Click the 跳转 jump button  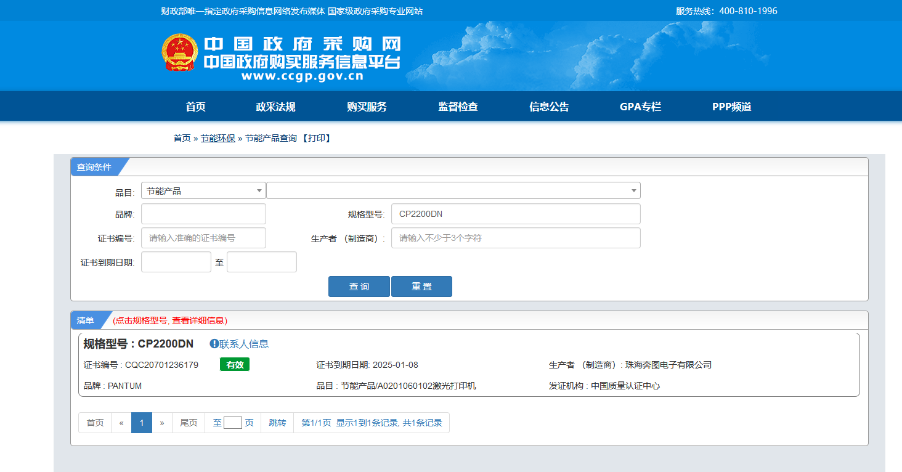click(277, 423)
